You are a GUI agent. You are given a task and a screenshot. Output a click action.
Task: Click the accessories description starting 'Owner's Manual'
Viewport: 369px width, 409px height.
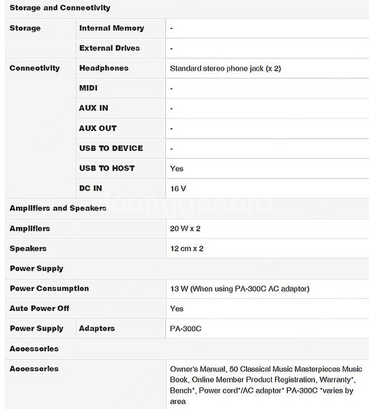[x=266, y=385]
